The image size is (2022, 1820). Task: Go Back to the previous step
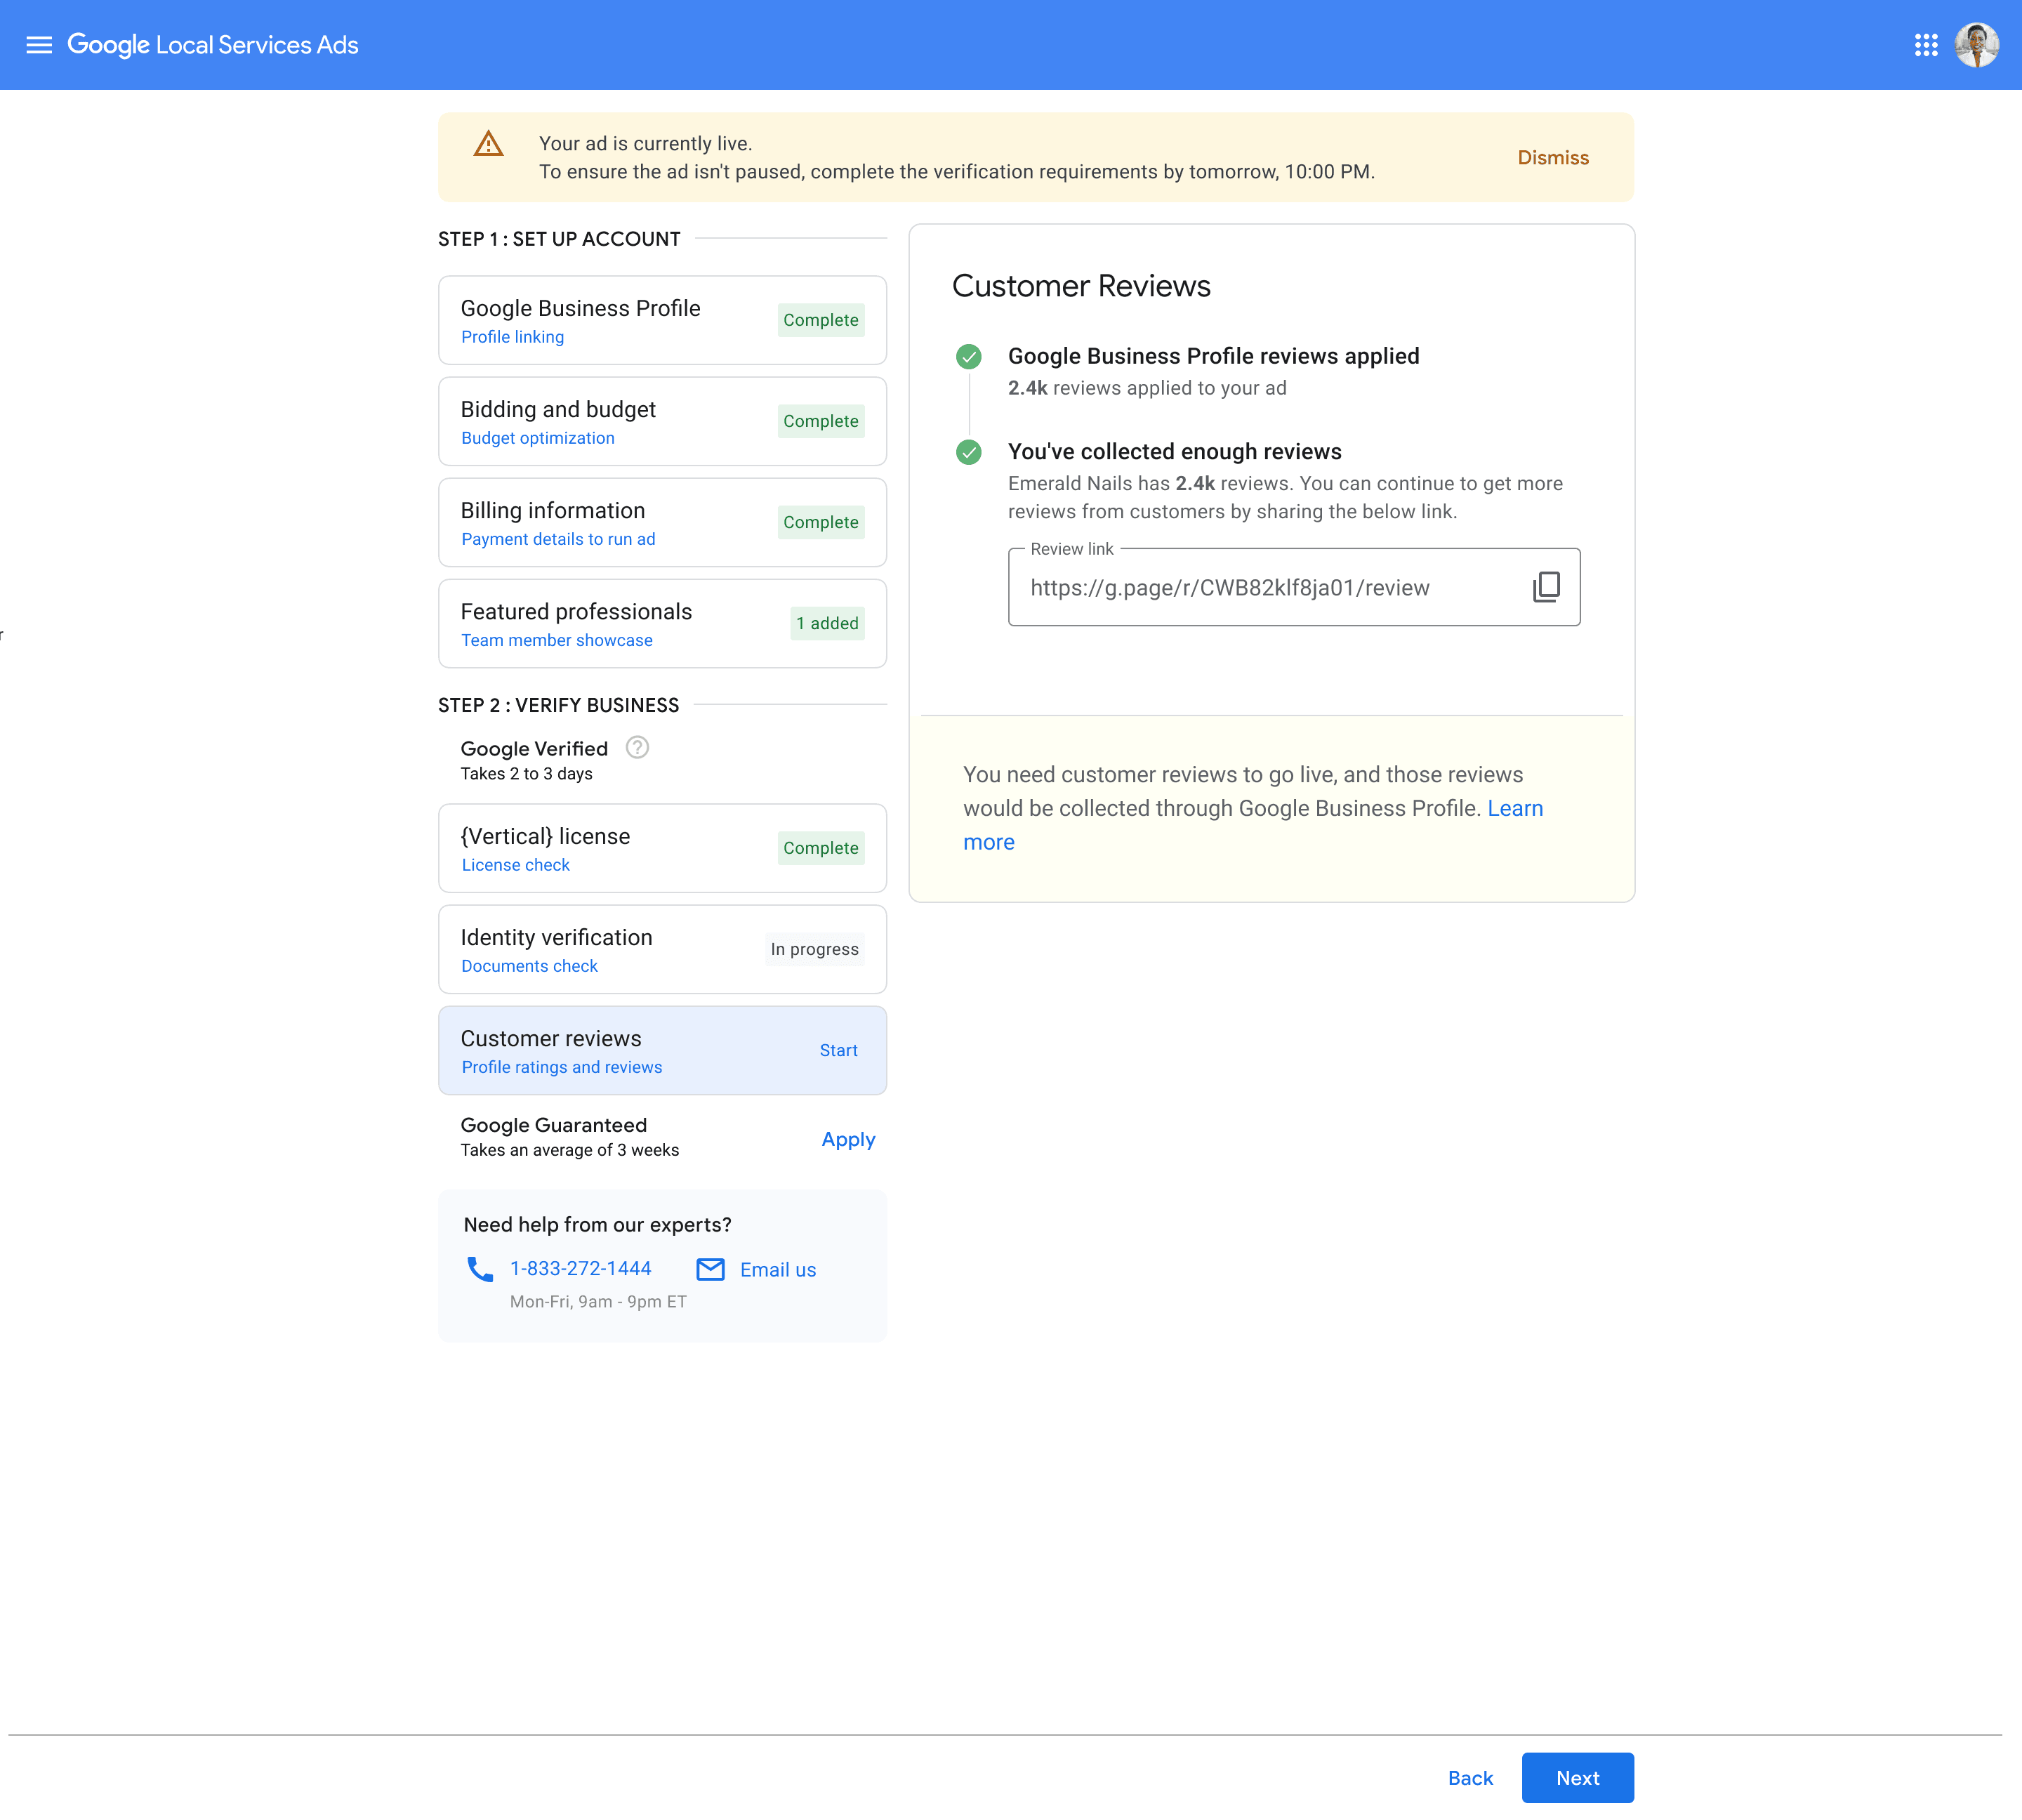[x=1470, y=1778]
